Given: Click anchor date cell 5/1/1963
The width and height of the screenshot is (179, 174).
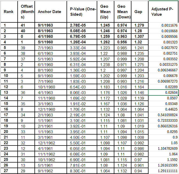Looking at the screenshot, I should pos(51,59).
